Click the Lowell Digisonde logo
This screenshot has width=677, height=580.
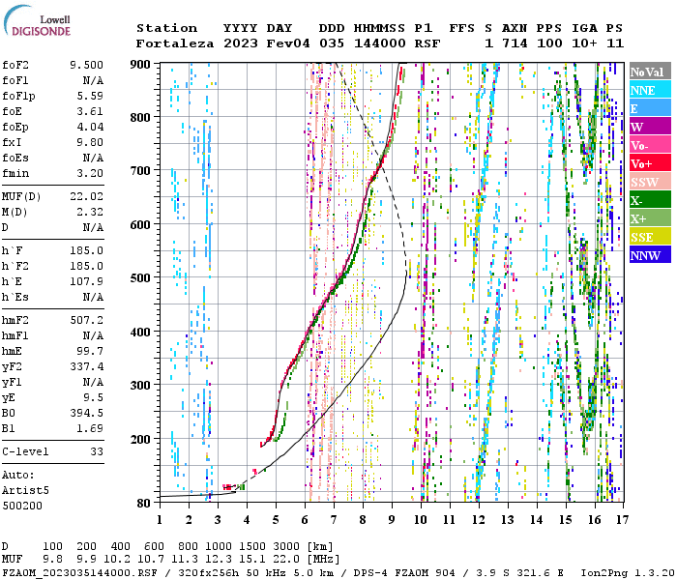(37, 20)
